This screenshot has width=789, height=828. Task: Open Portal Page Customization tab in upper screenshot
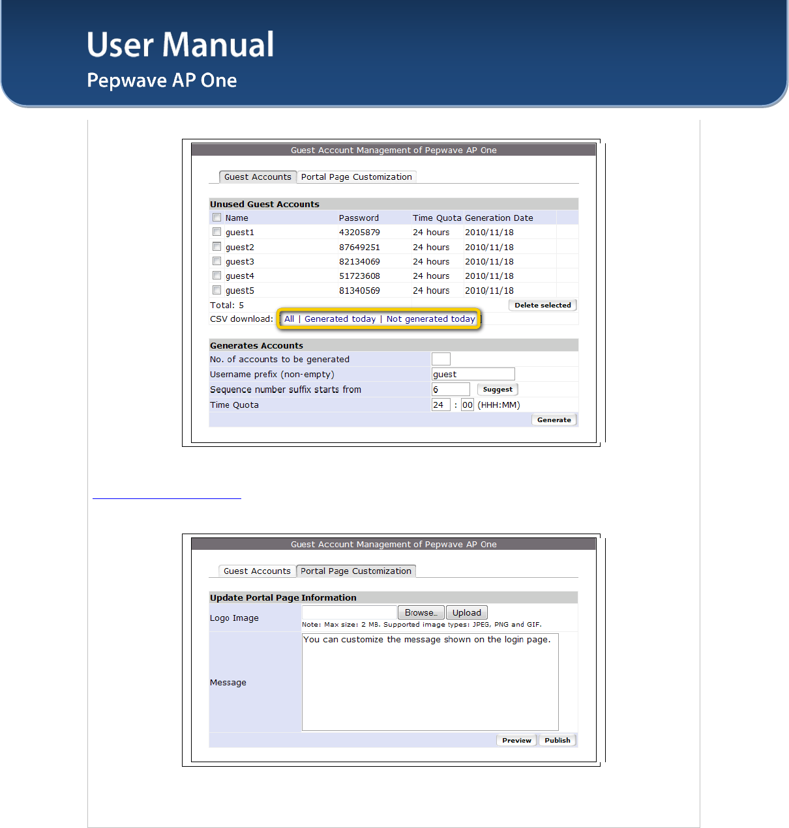[356, 177]
